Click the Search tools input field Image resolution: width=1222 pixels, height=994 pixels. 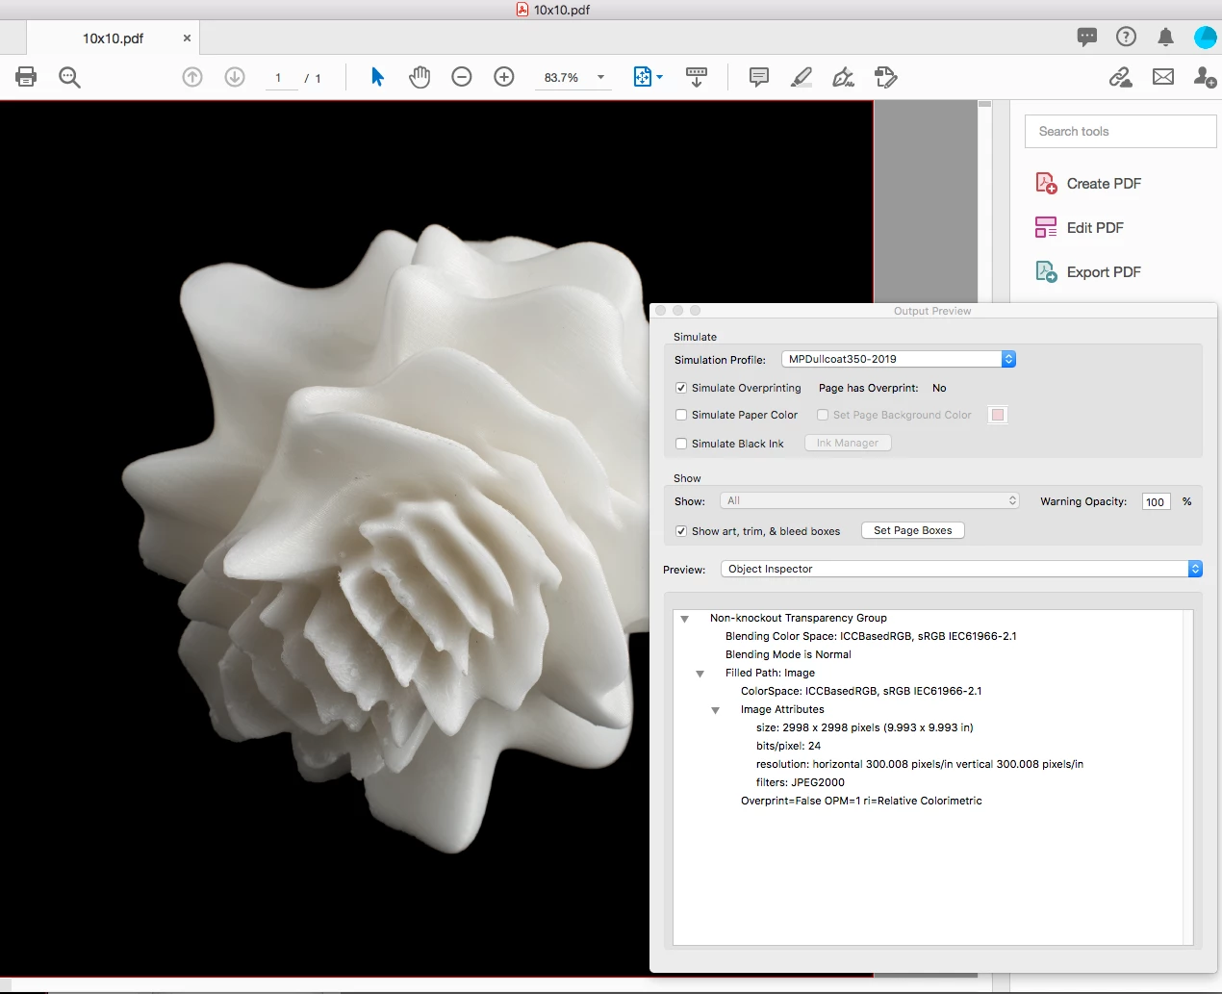(1121, 132)
